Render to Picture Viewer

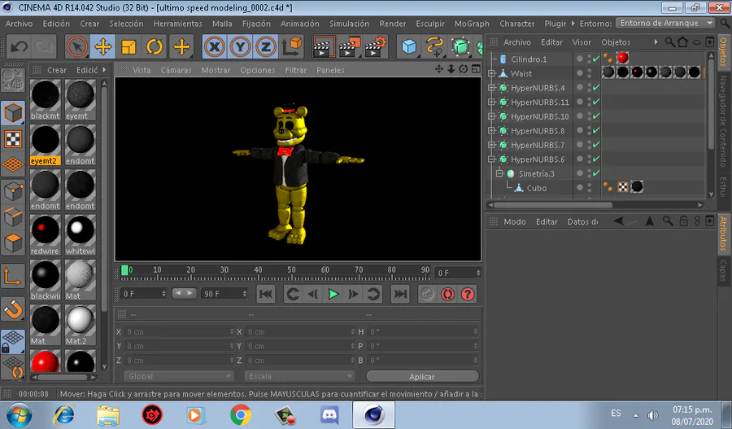pyautogui.click(x=349, y=46)
